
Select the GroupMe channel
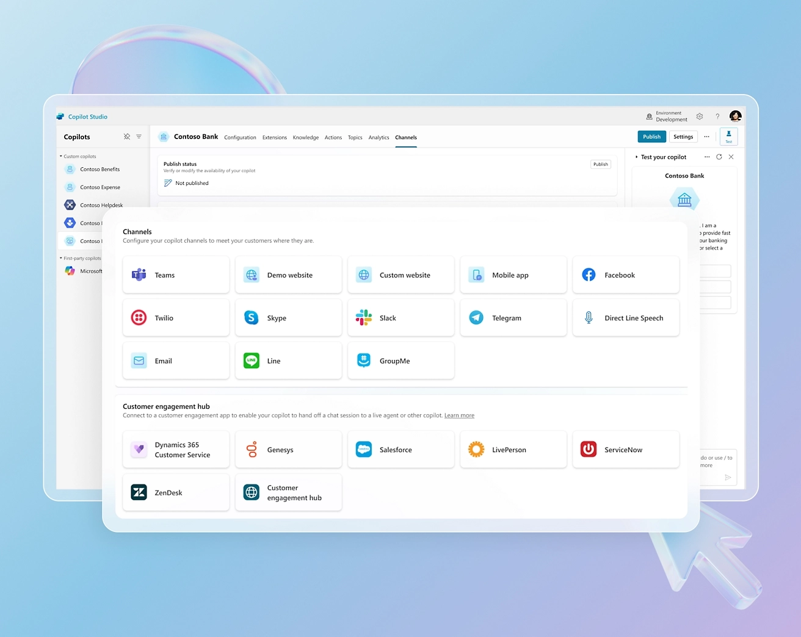point(400,361)
